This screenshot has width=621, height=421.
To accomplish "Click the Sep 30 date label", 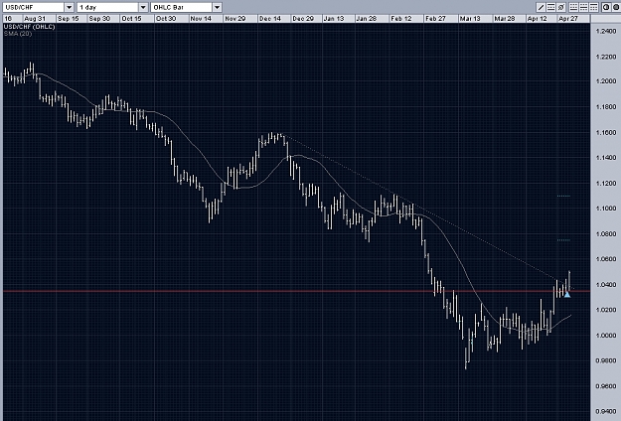I will click(99, 19).
